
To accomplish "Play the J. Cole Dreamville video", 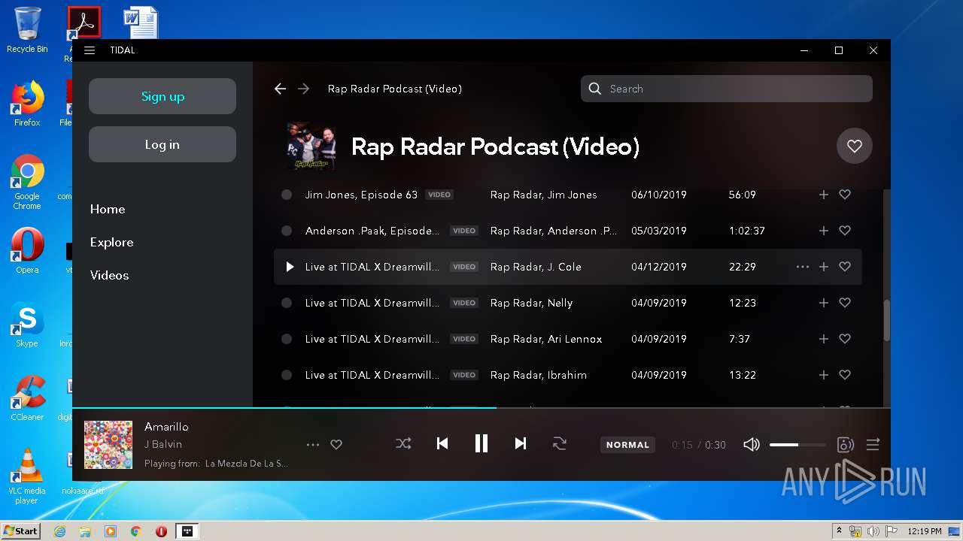I will point(290,267).
